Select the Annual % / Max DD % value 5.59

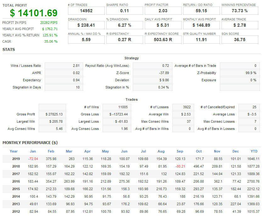[86, 40]
